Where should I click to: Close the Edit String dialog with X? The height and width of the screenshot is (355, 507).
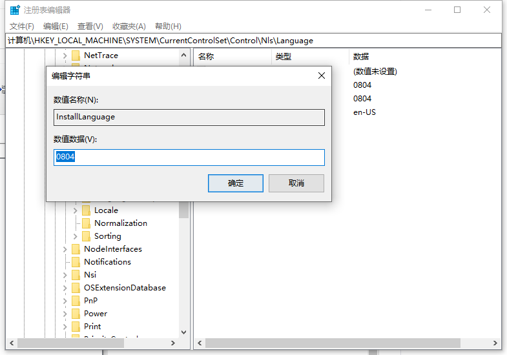[x=322, y=76]
